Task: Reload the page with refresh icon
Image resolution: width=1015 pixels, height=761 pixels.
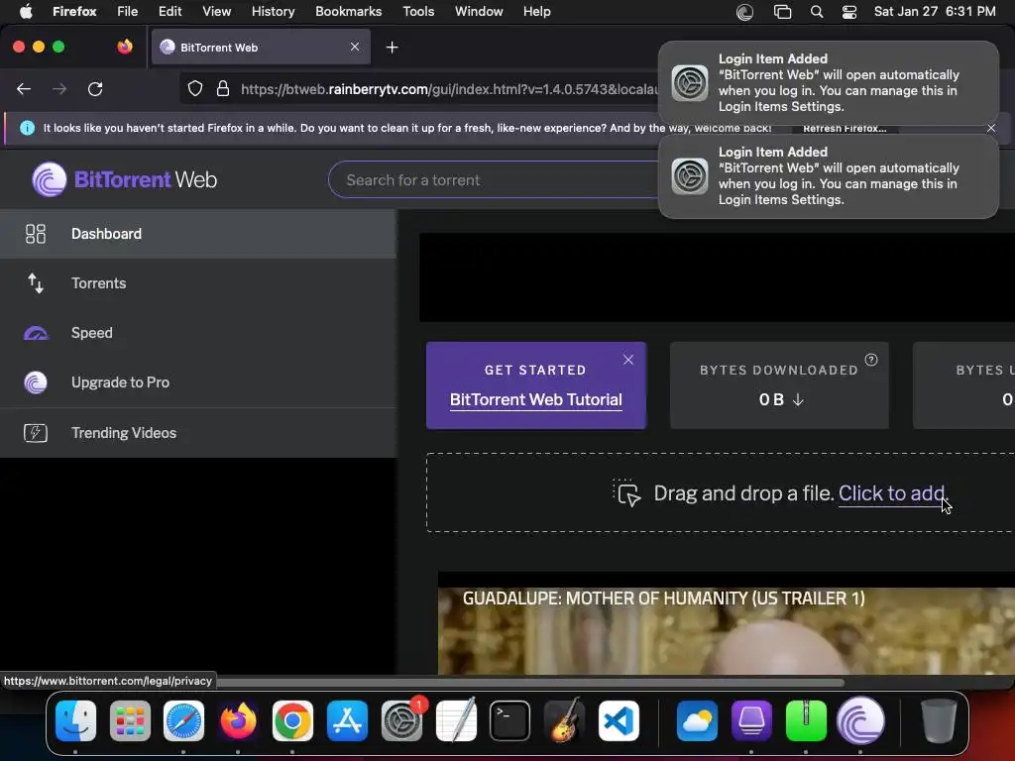Action: 95,89
